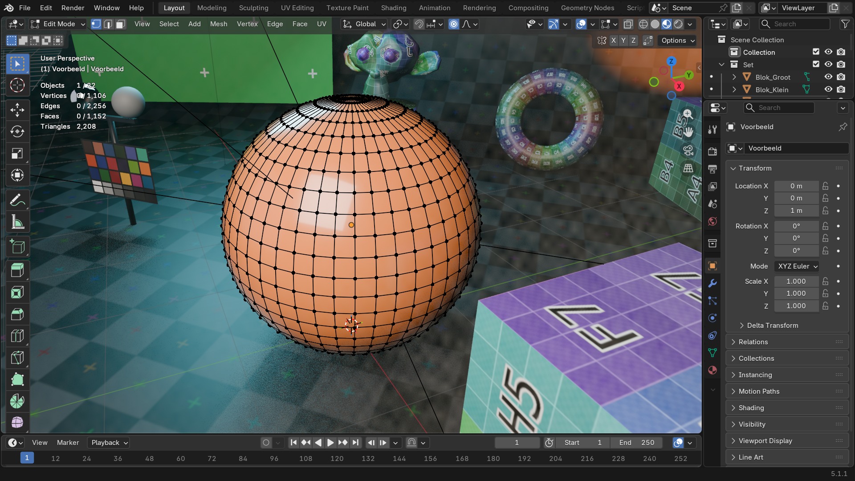
Task: Open the UV menu in viewport header
Action: [x=322, y=24]
